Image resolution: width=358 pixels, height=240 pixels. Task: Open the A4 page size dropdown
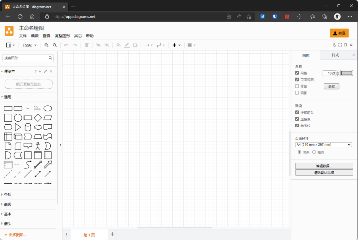pos(323,145)
